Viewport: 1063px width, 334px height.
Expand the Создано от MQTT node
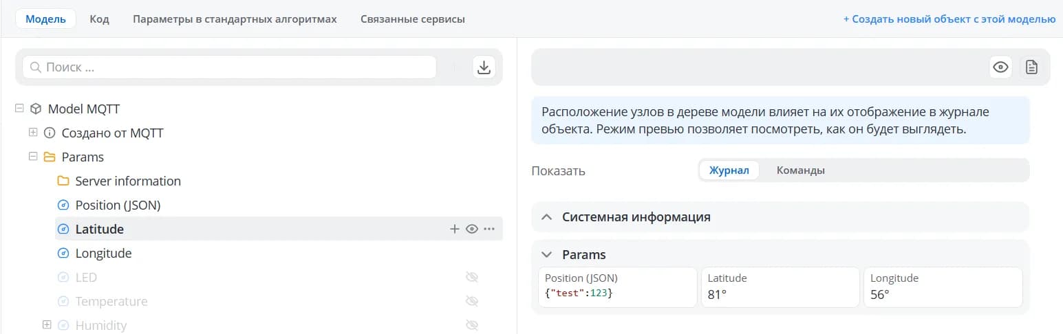[x=33, y=133]
